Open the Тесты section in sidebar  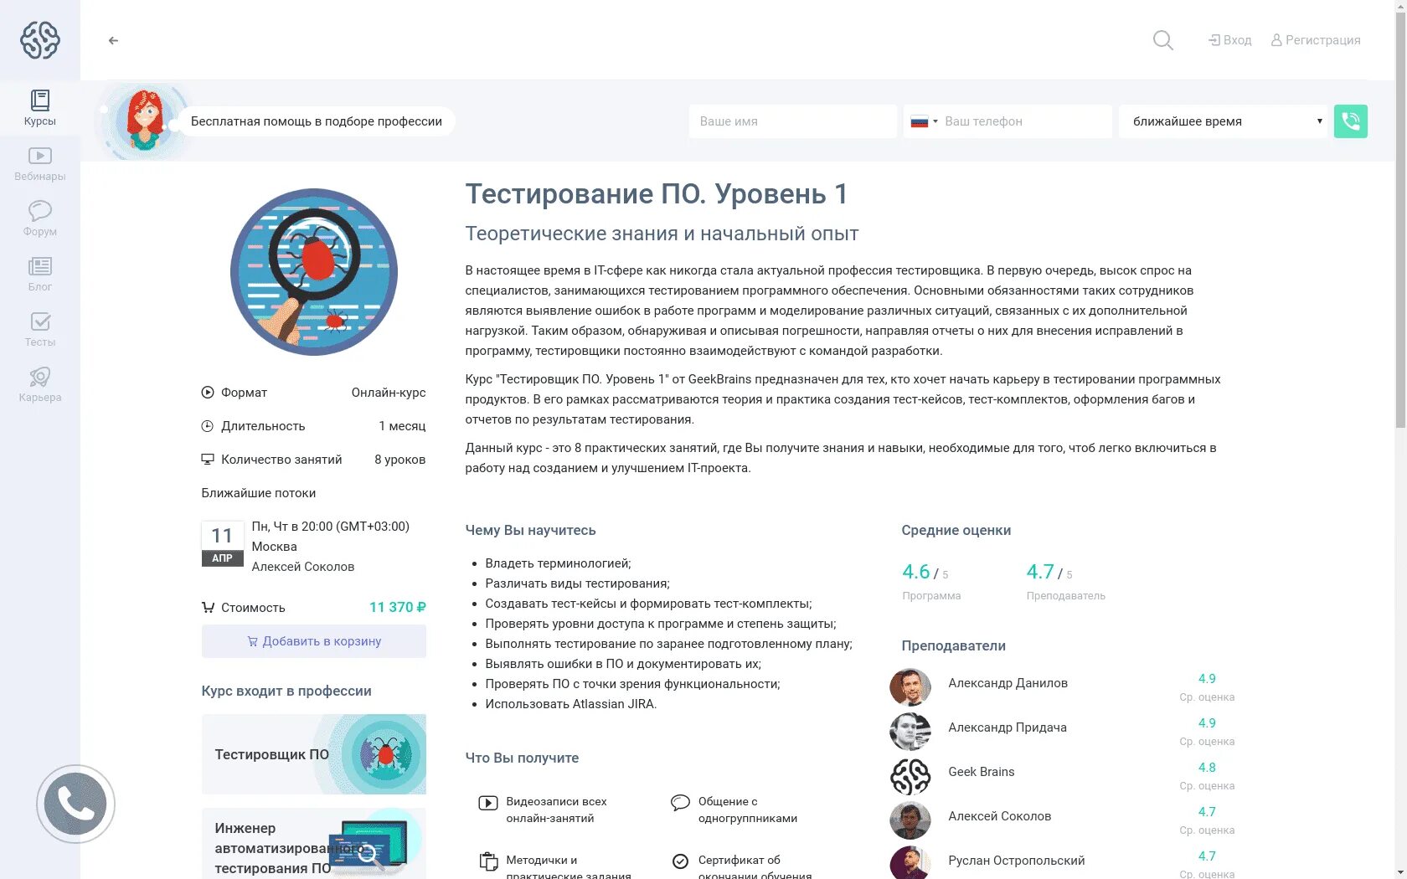(40, 329)
